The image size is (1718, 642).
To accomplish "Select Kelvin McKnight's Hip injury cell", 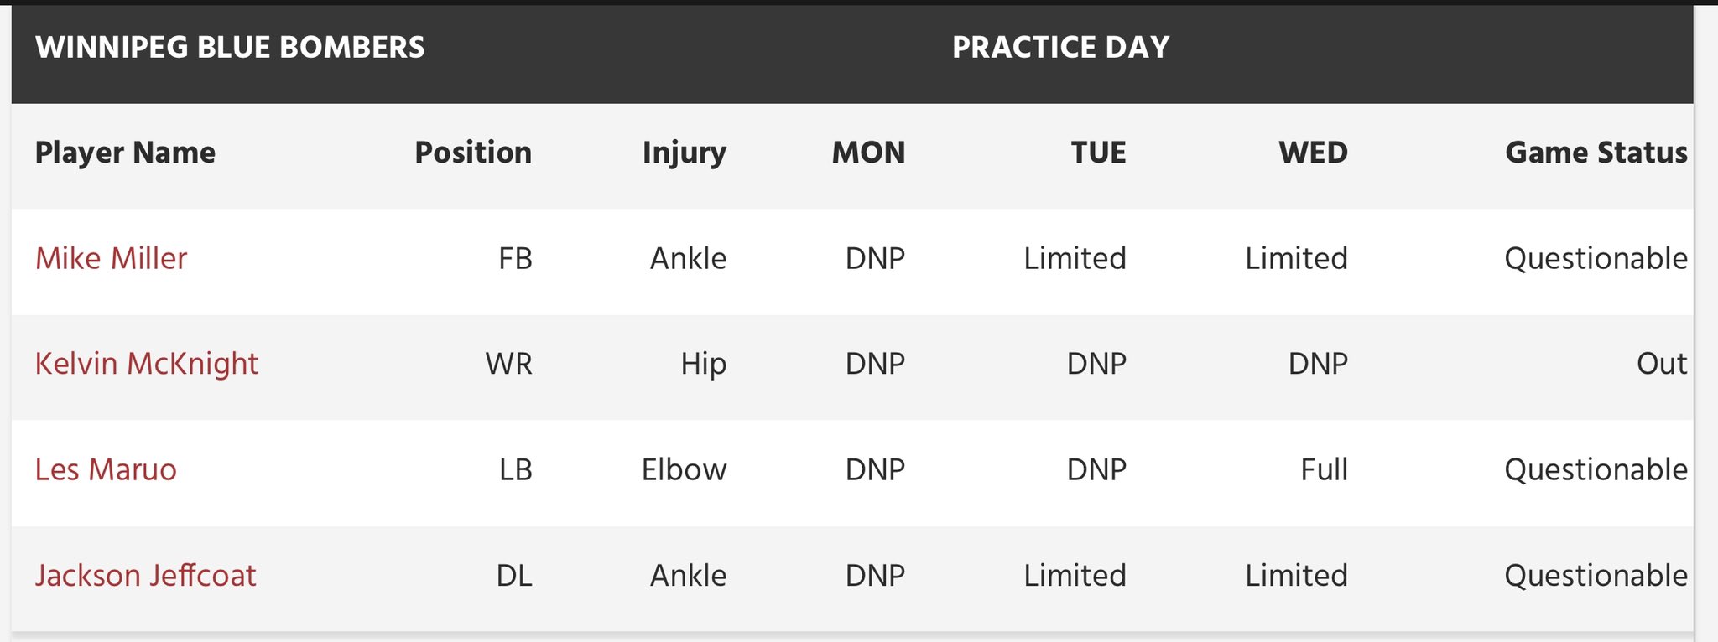I will 703,365.
